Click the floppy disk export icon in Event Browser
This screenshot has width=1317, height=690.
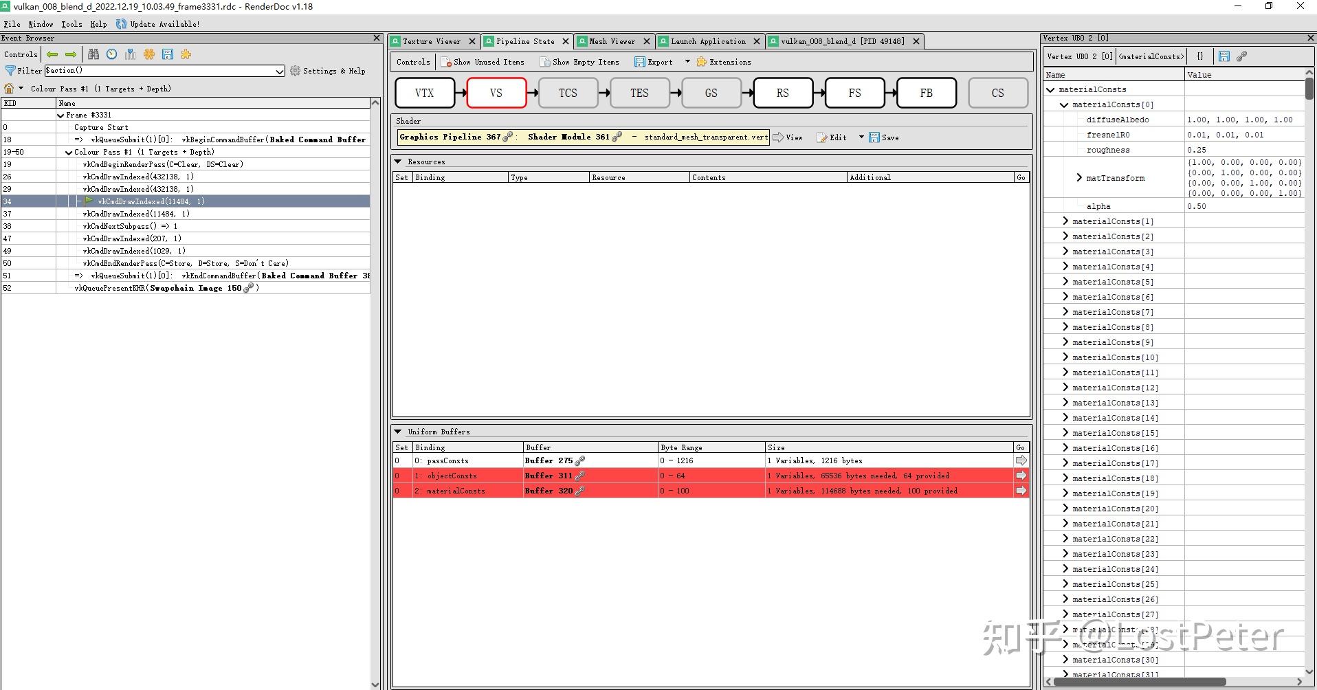(x=168, y=54)
